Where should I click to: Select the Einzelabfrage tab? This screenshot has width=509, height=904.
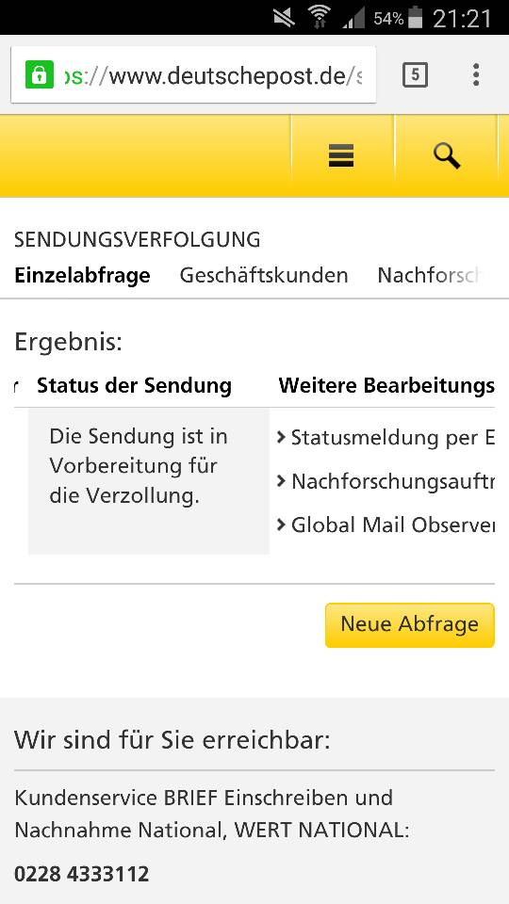[82, 276]
